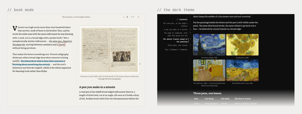Click 'Three pens, one lesson' article heading

coord(207,93)
